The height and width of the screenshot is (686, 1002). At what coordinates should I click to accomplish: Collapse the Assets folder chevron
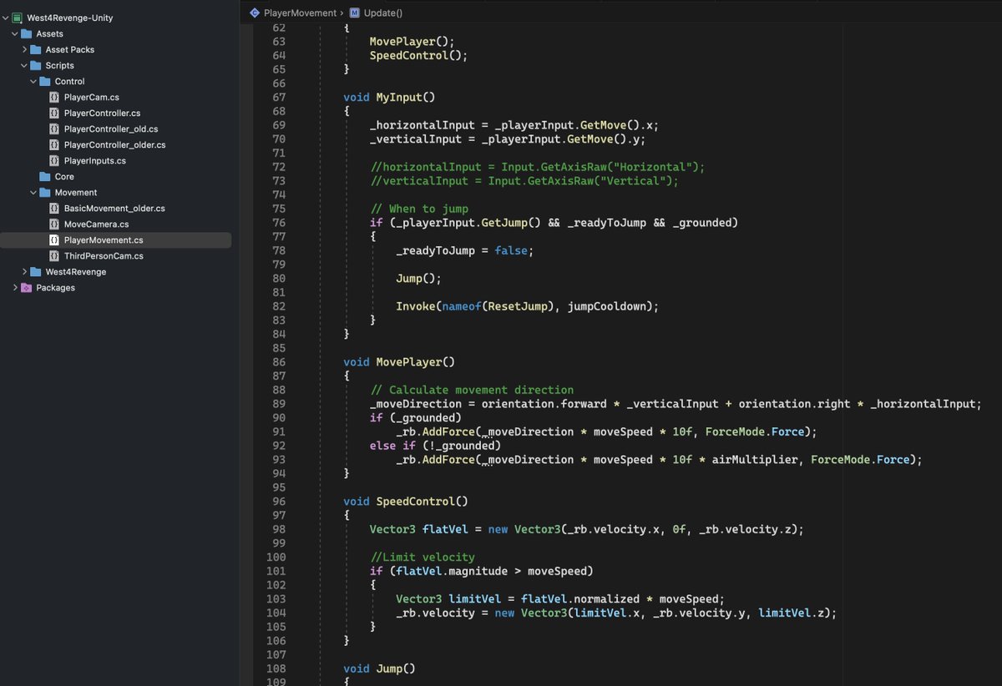(x=14, y=33)
